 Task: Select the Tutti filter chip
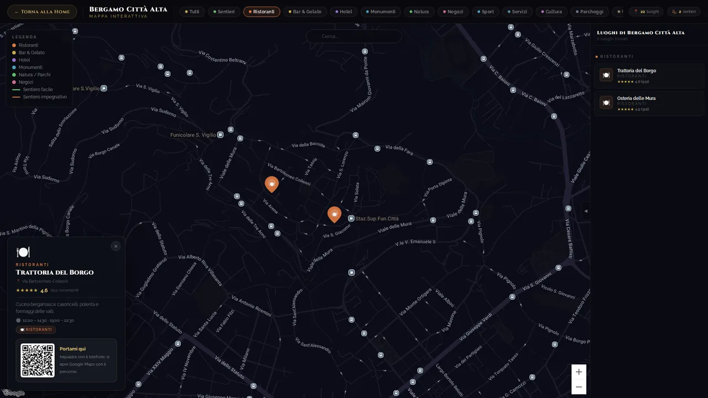(x=192, y=12)
